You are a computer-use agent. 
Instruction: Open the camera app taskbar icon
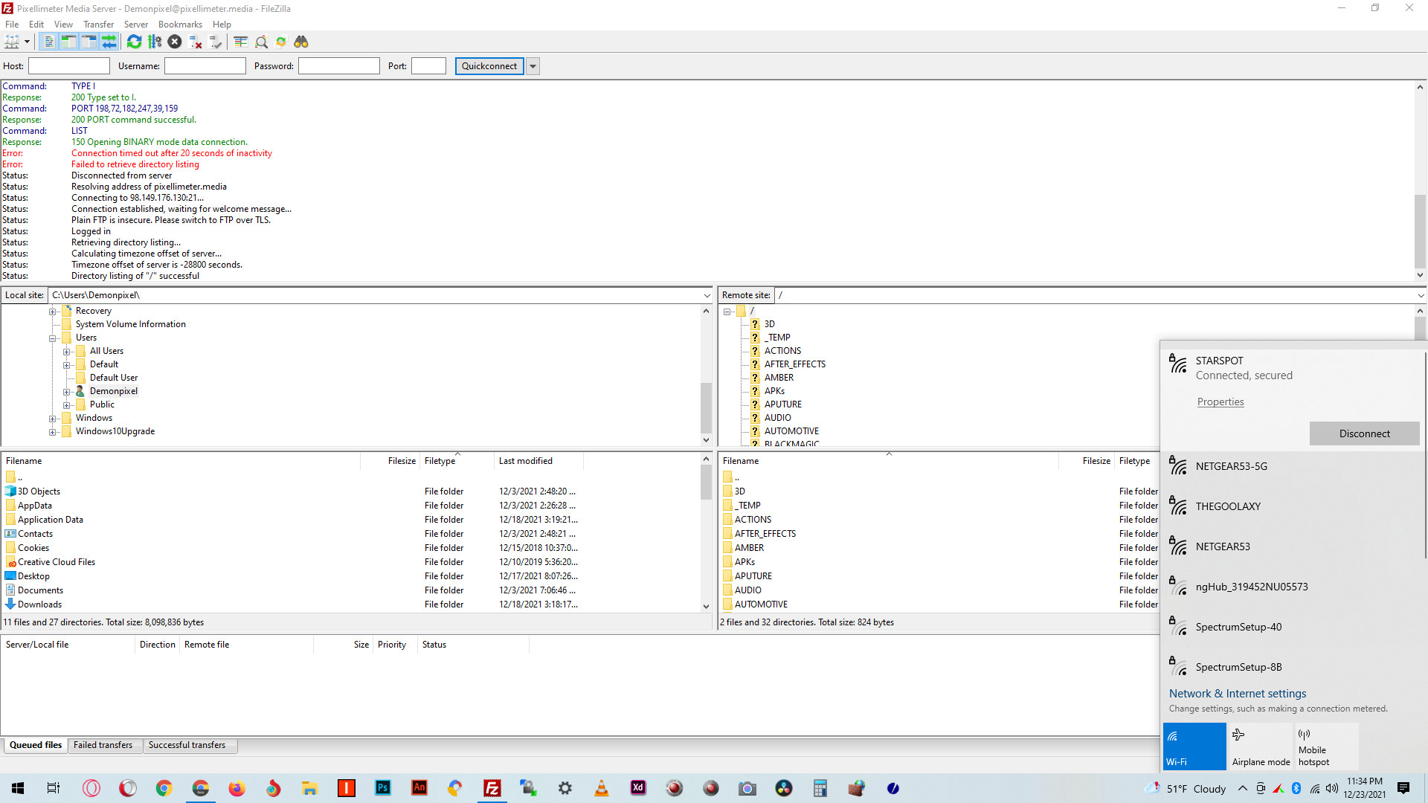click(x=747, y=788)
